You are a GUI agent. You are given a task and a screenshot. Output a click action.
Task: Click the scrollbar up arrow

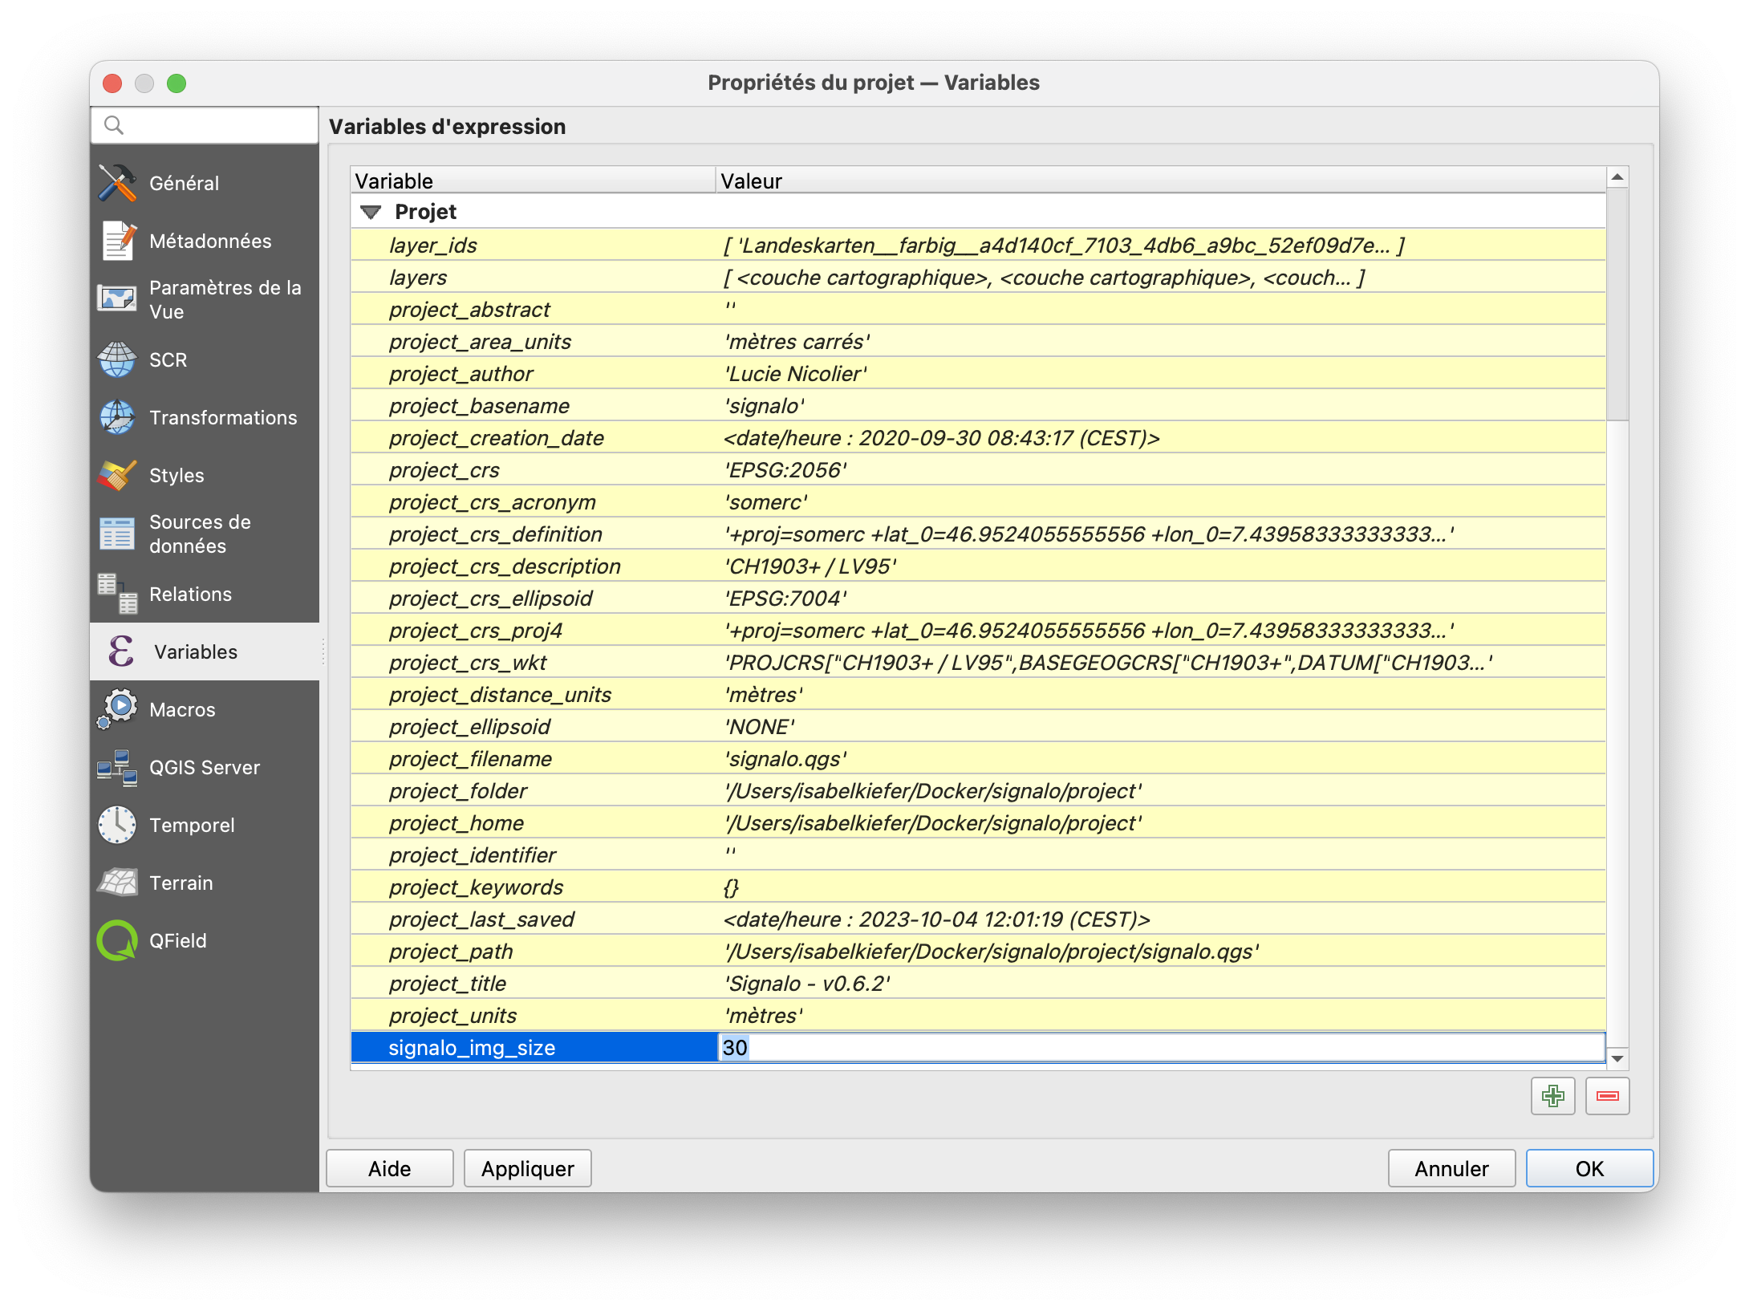[x=1617, y=177]
